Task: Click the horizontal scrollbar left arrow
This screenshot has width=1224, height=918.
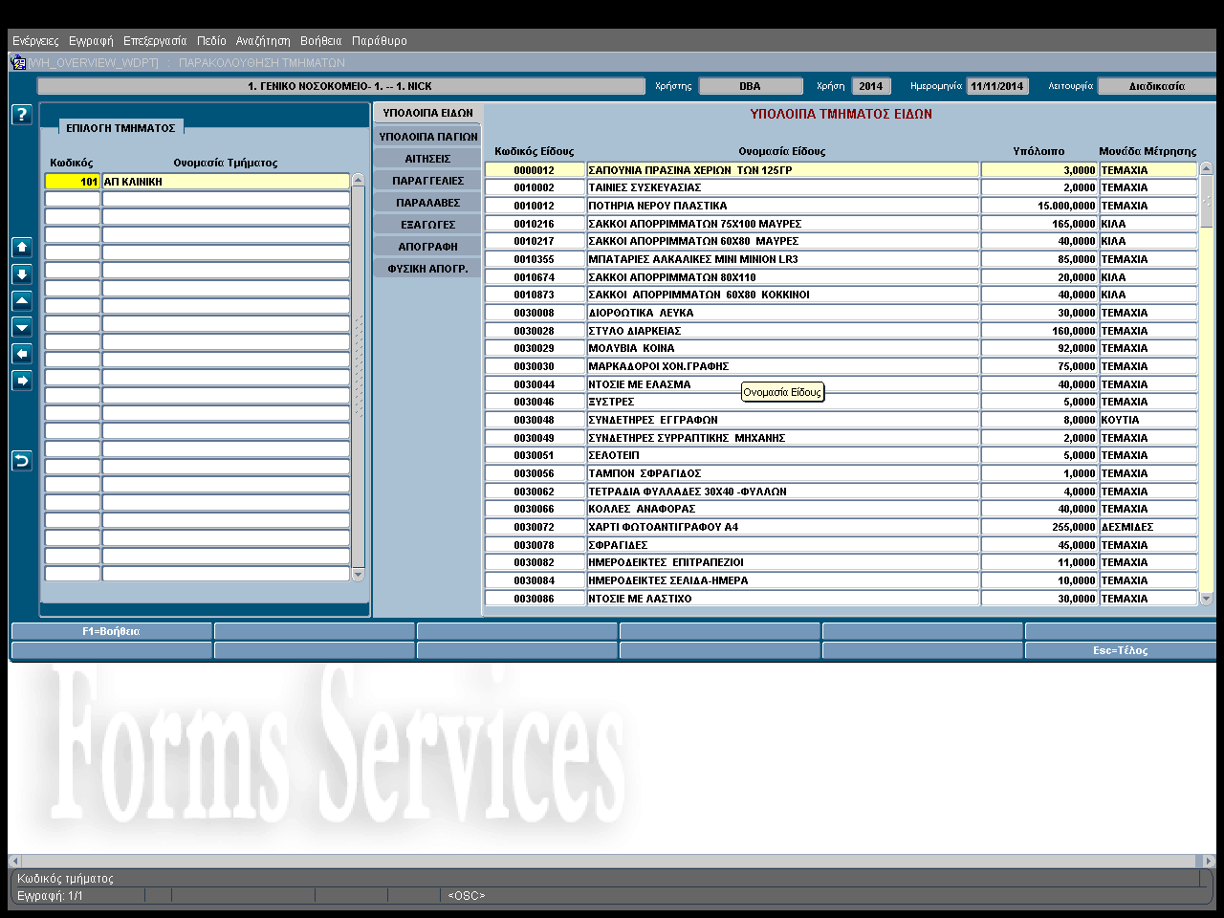Action: (x=15, y=861)
